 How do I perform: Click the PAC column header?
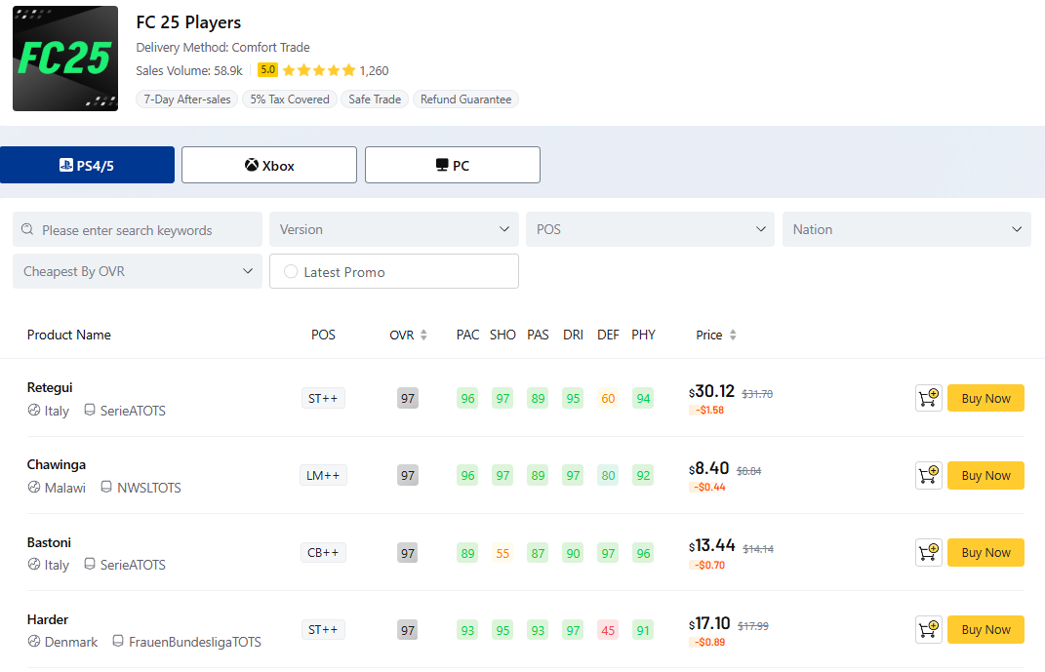pos(467,335)
